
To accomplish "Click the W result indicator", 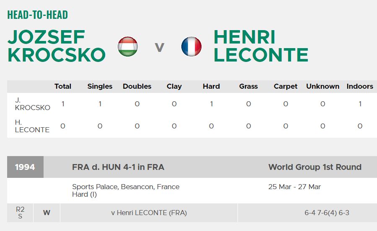I will (x=46, y=213).
